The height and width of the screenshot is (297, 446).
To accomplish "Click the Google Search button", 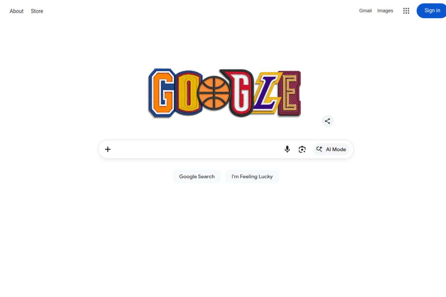I will [197, 177].
